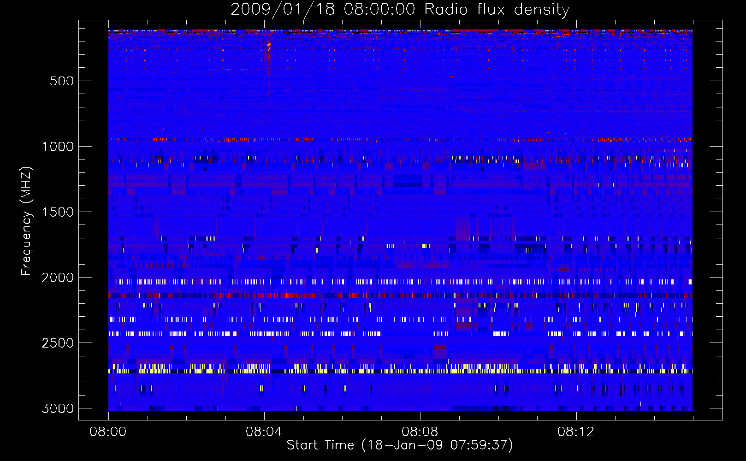The height and width of the screenshot is (461, 746).
Task: Click the 08:08 time tick label
Action: click(x=420, y=432)
